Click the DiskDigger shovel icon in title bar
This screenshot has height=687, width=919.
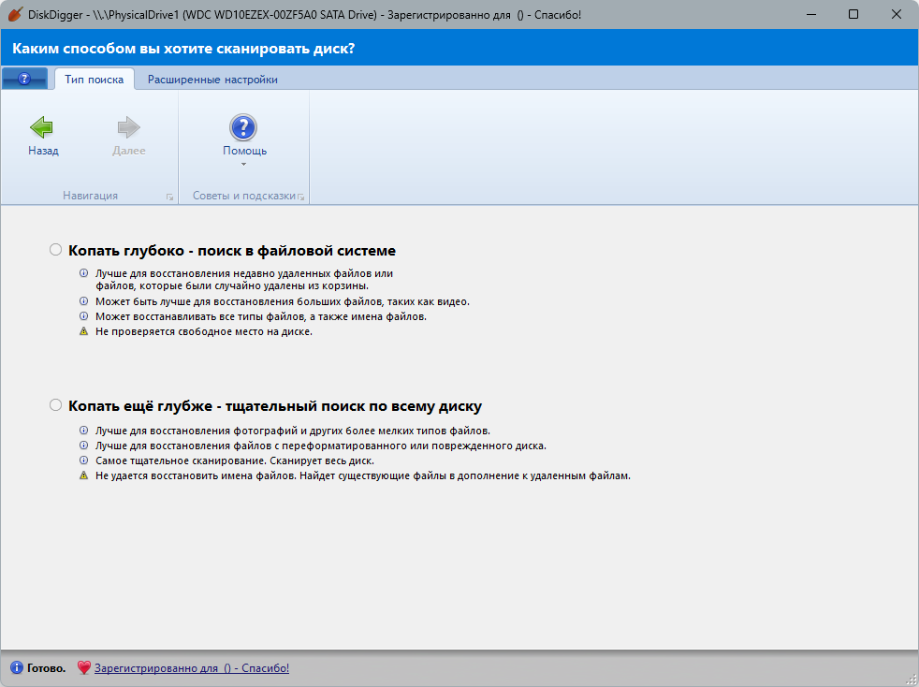[15, 14]
